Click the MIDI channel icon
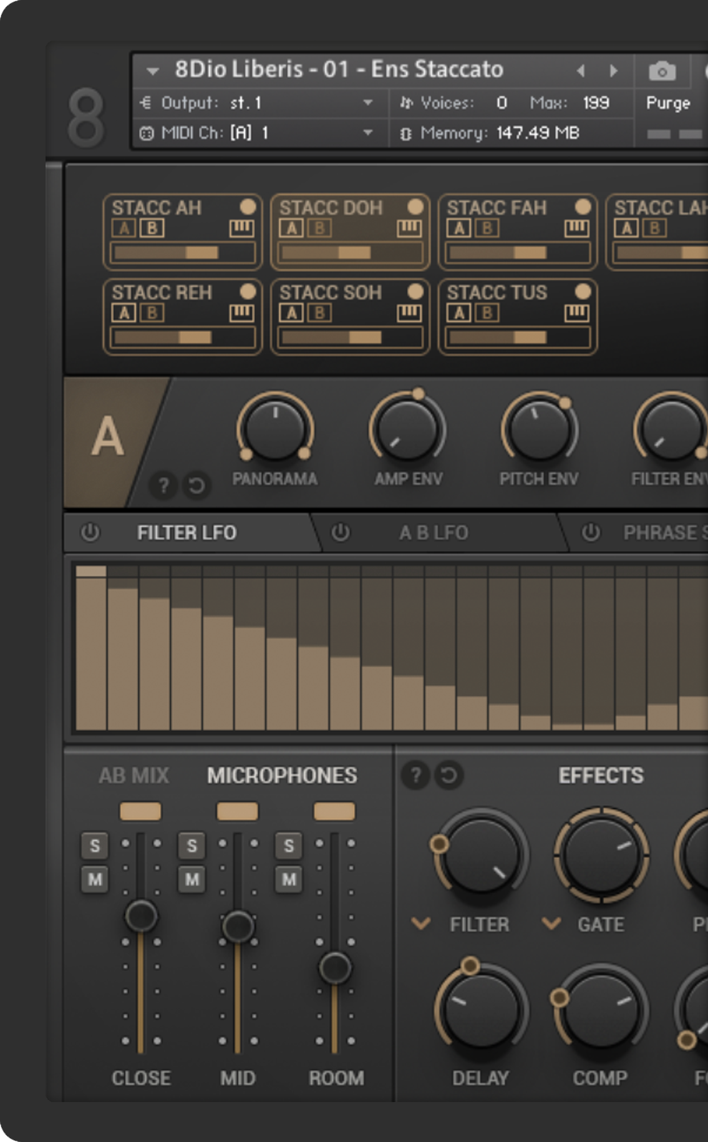 coord(147,133)
